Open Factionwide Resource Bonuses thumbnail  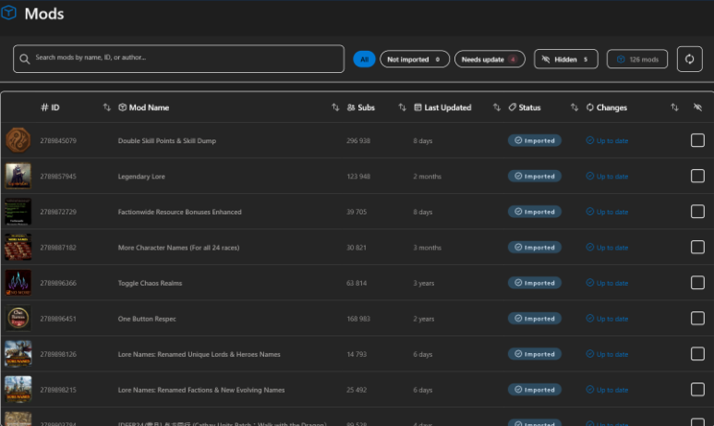(18, 212)
